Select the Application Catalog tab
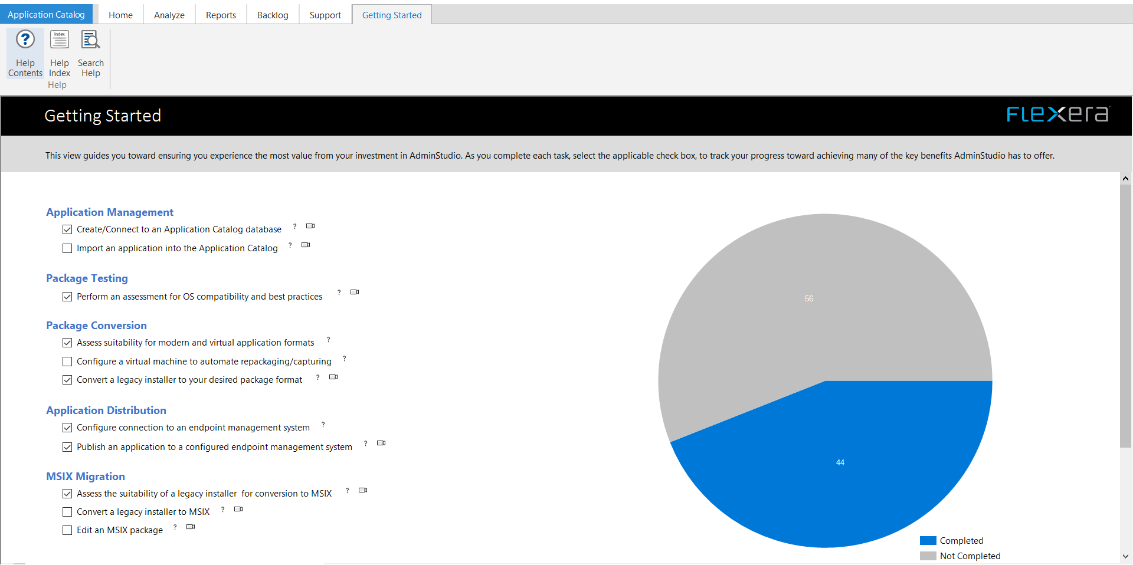 [46, 15]
